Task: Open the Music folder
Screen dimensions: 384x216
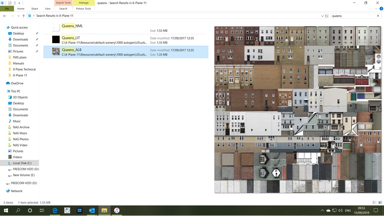Action: [x=17, y=121]
